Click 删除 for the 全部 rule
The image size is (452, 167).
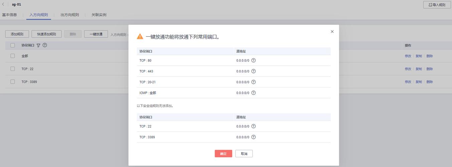(430, 56)
